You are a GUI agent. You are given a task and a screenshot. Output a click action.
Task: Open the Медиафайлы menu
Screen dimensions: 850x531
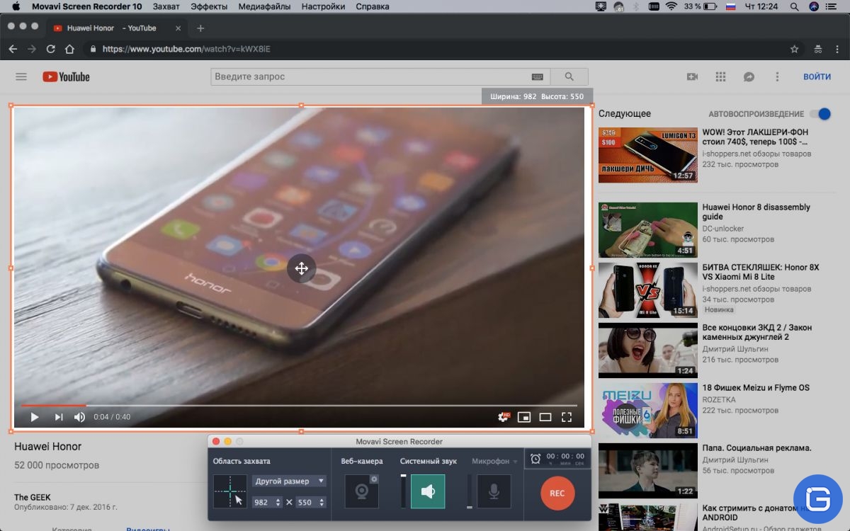point(264,6)
